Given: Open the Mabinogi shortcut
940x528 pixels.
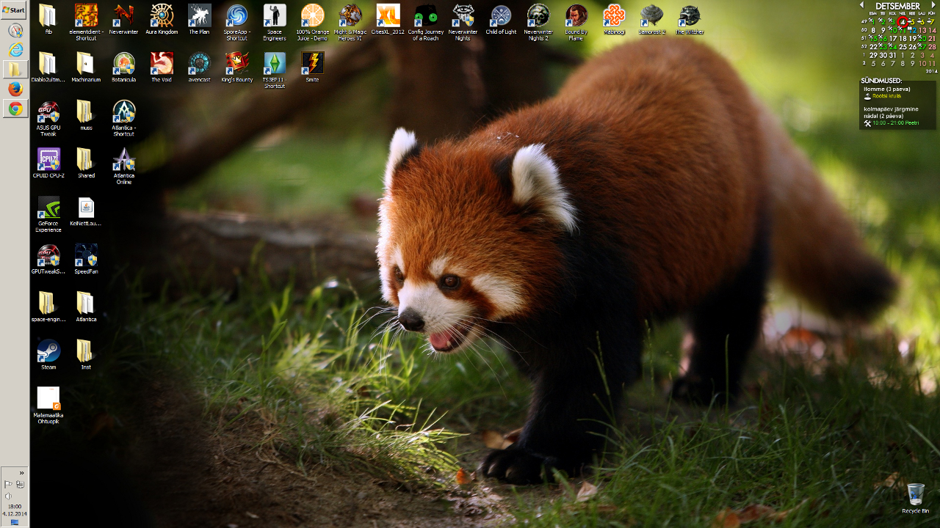Looking at the screenshot, I should click(614, 15).
